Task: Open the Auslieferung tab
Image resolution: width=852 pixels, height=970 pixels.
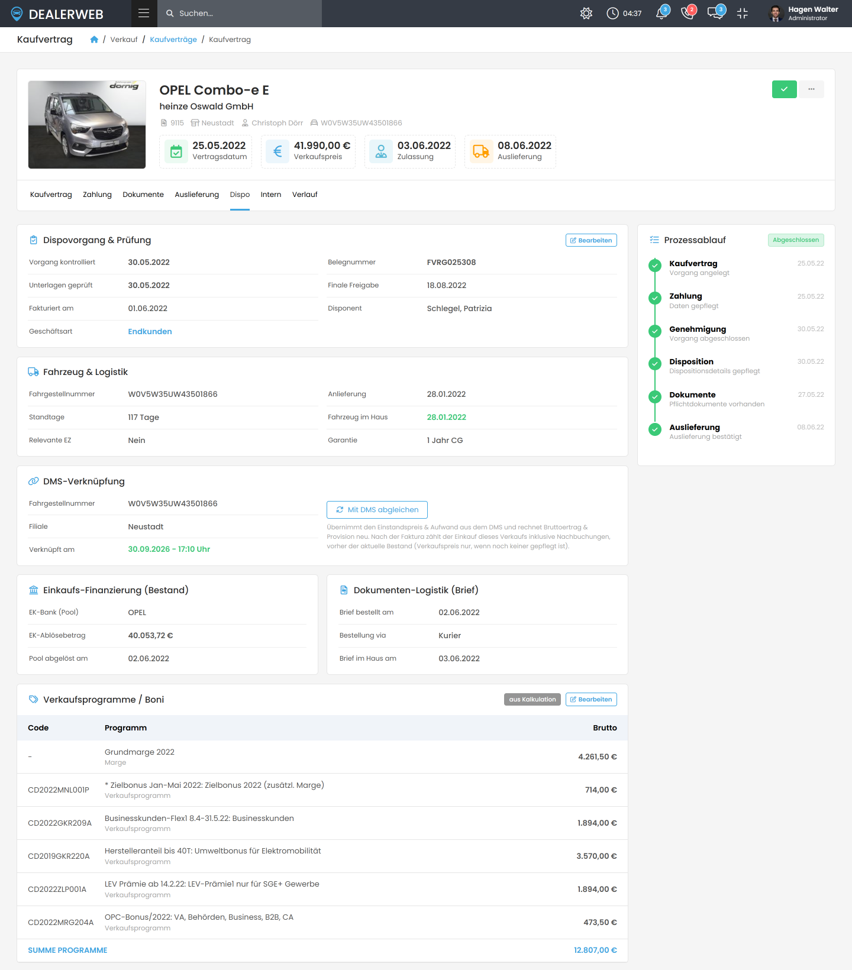Action: click(197, 195)
